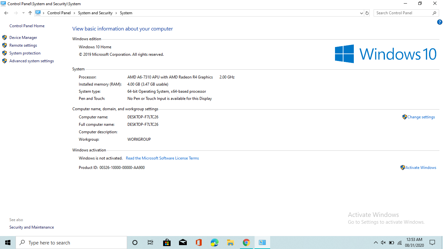Click the battery tray icon
Image resolution: width=443 pixels, height=249 pixels.
(391, 243)
